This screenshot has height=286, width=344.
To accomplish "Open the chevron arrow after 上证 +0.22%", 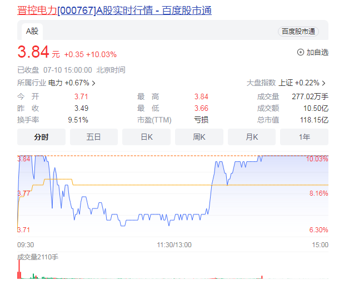I will [324, 83].
